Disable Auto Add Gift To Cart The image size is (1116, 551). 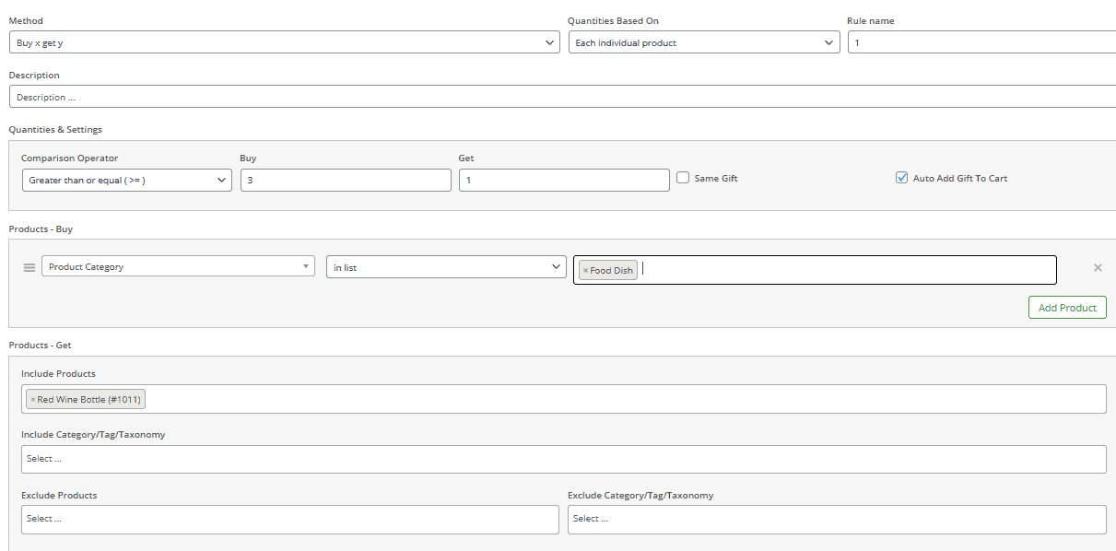(x=901, y=177)
